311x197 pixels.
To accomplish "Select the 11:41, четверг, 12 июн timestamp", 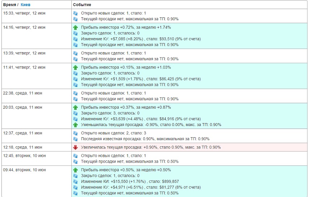I will tap(24, 67).
